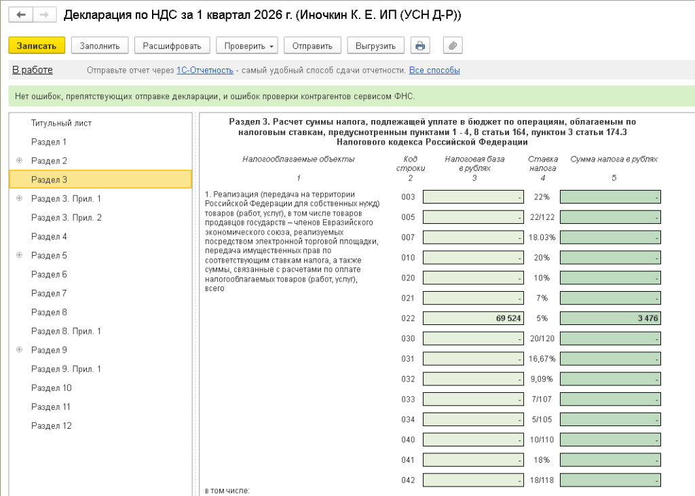Expand the Раздел 3. Прил. 1 node
This screenshot has height=496, width=695.
(19, 199)
